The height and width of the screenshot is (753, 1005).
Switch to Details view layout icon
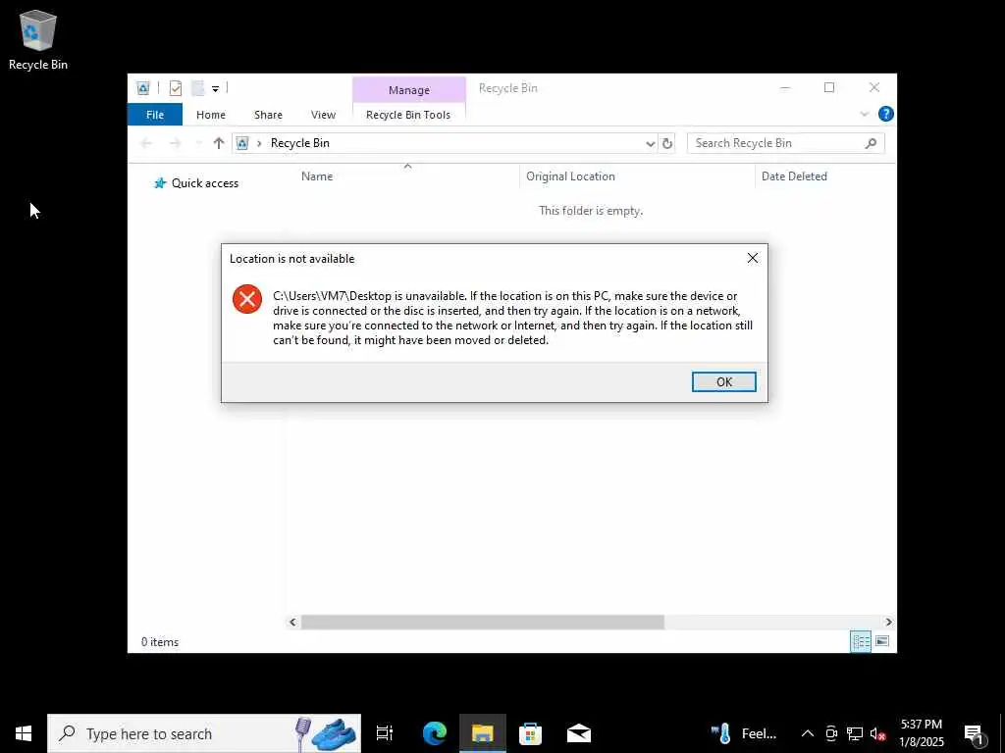tap(860, 641)
